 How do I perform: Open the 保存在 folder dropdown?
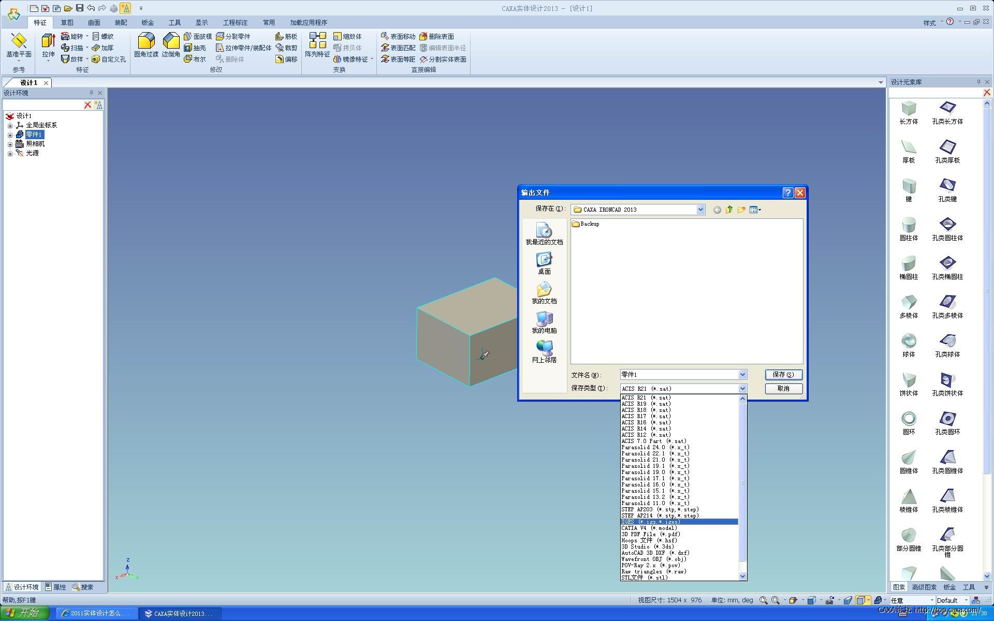700,210
